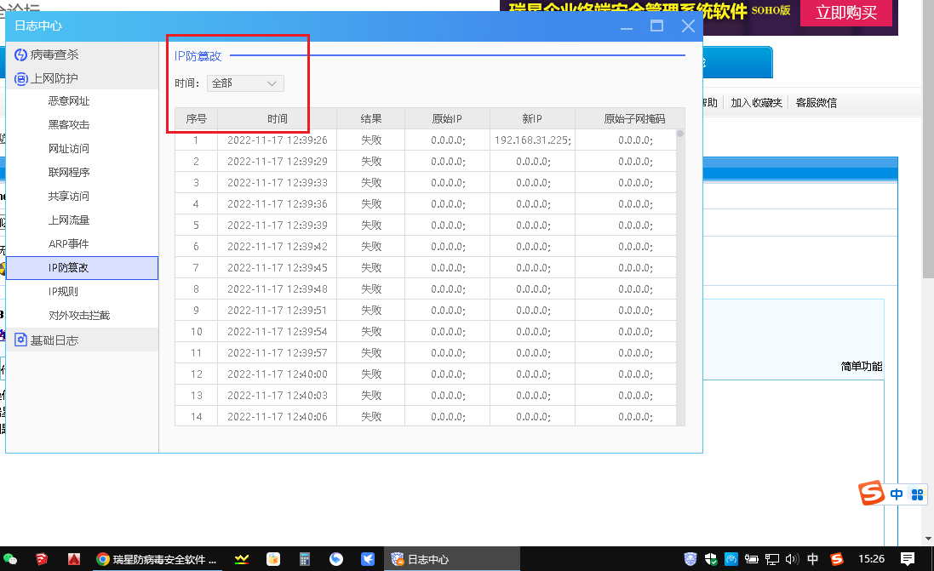Open the blue bird app in taskbar

tap(368, 559)
